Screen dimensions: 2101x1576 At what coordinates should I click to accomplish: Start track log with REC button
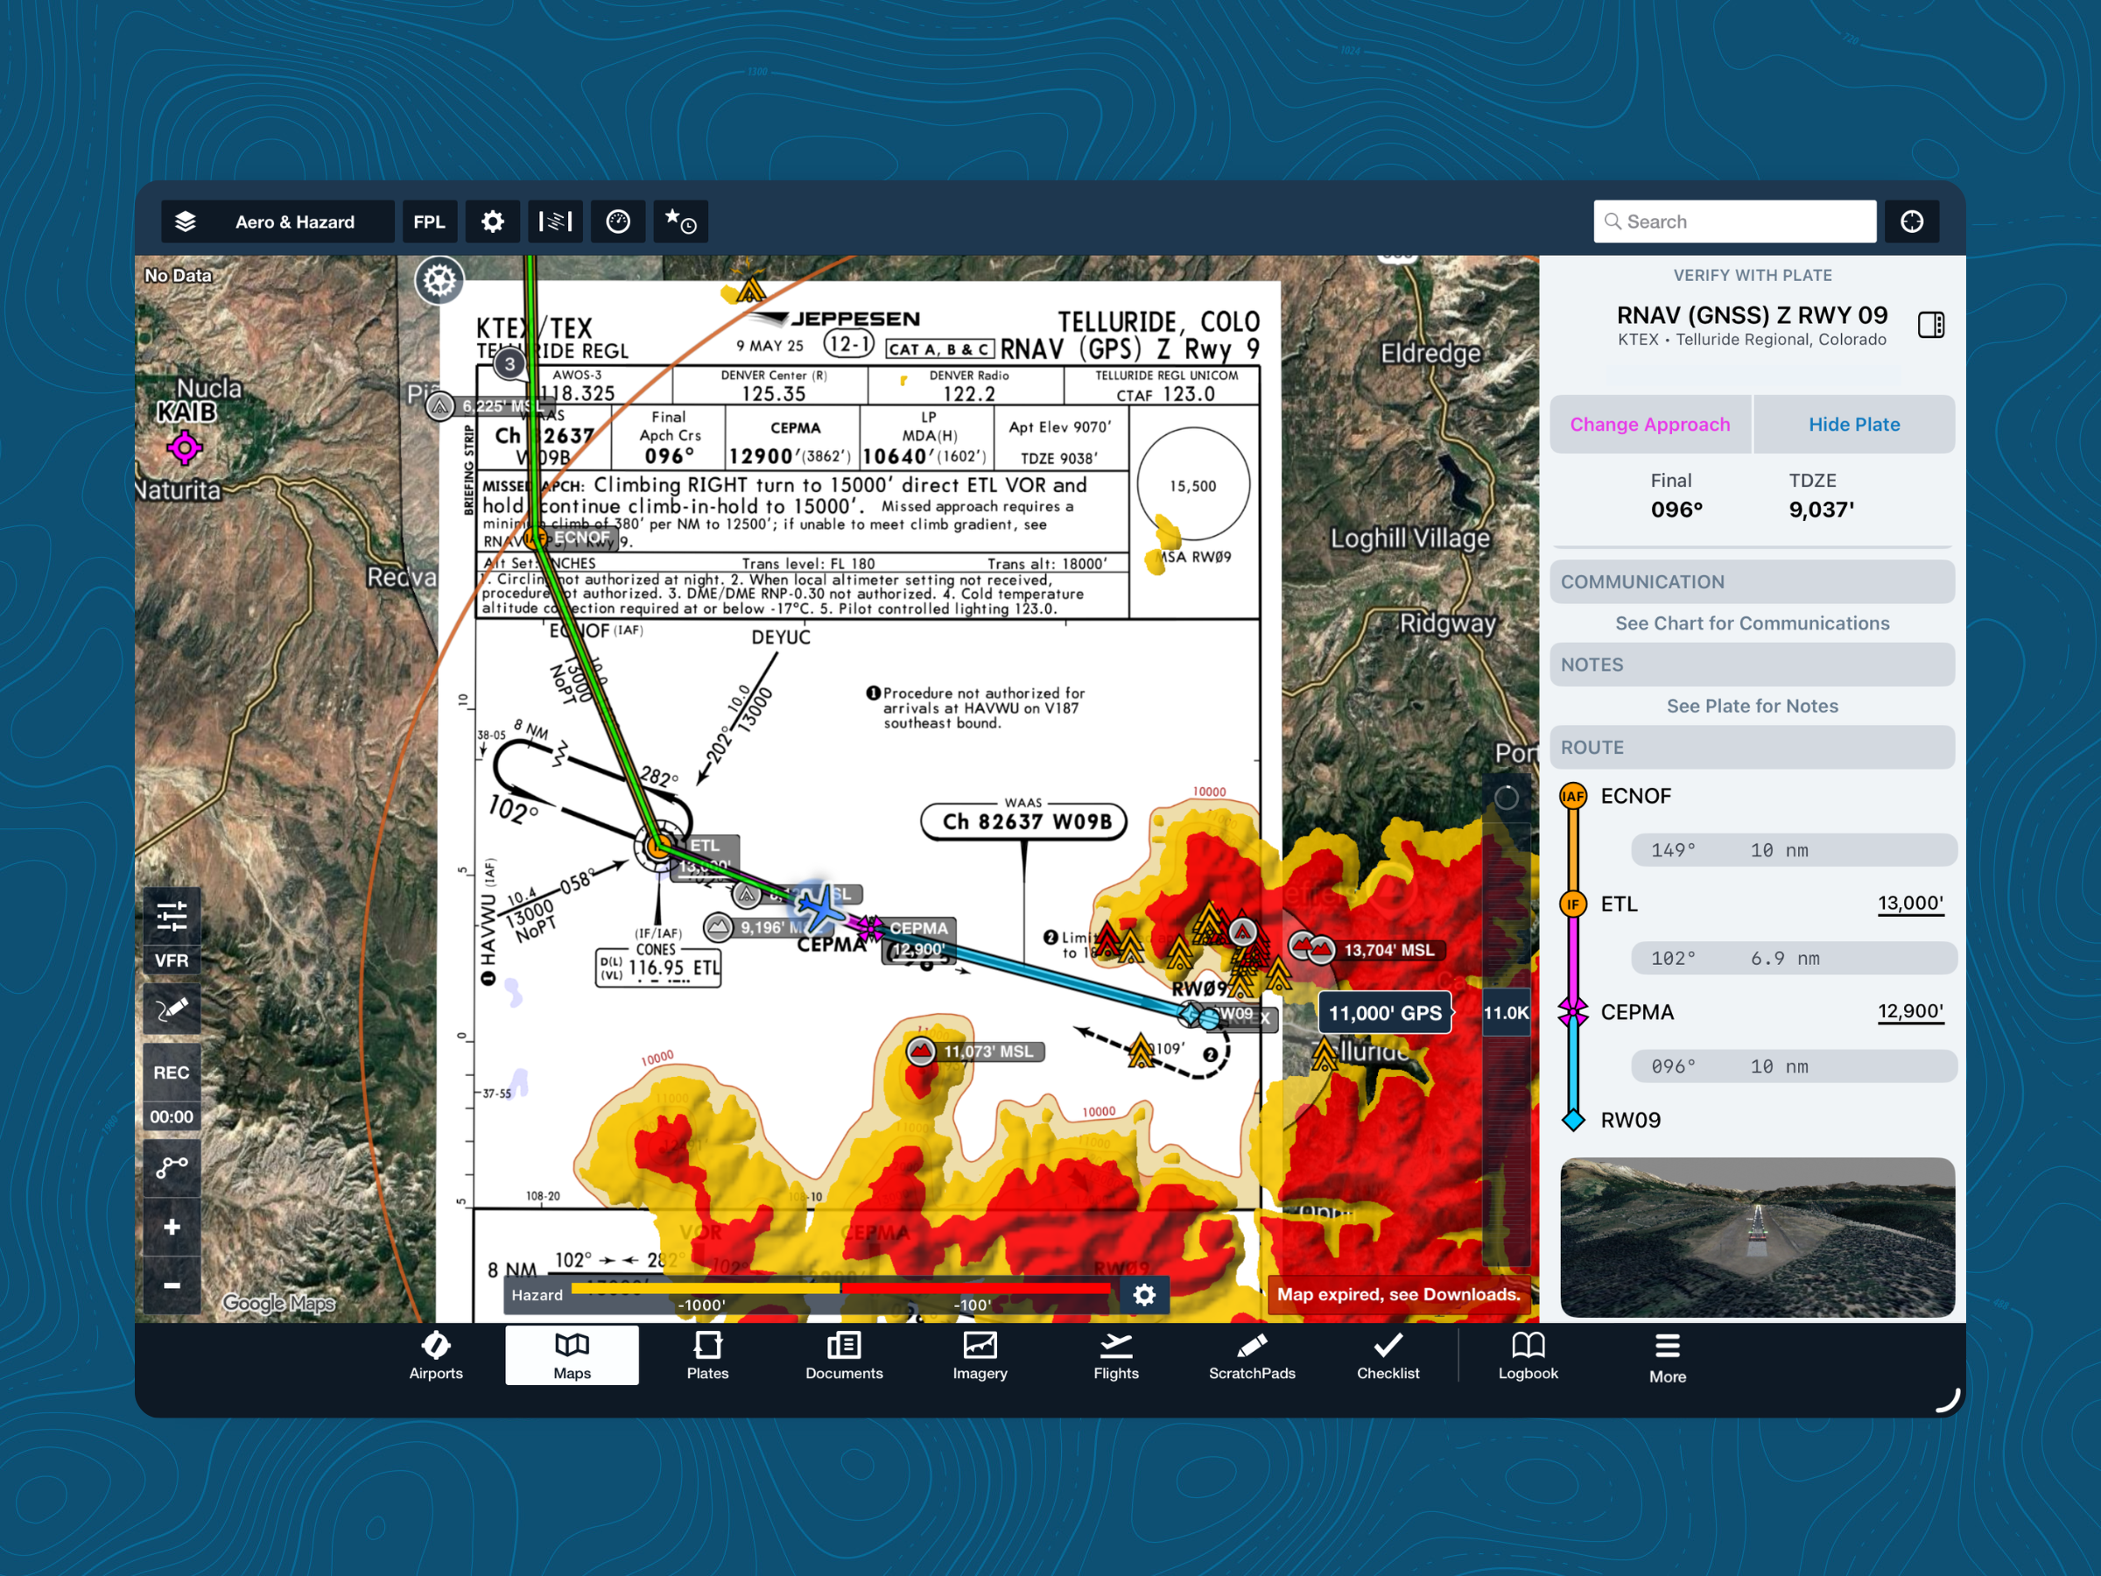pos(172,1072)
